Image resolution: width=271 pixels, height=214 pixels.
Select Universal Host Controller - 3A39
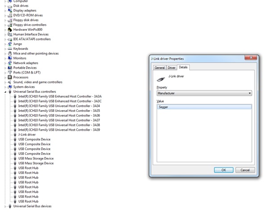59,130
